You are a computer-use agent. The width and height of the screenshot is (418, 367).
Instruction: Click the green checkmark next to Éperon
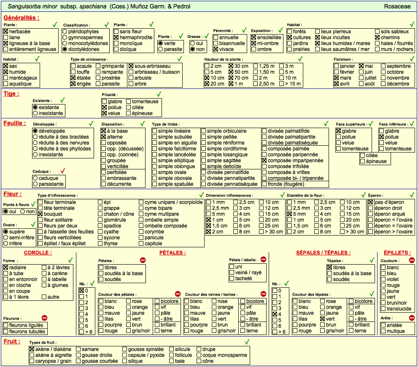(x=412, y=195)
